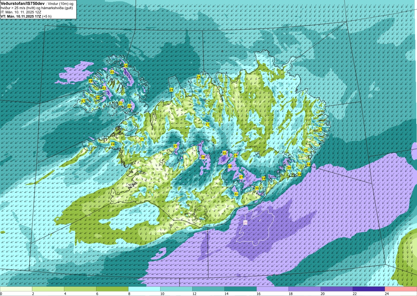The height and width of the screenshot is (296, 417).
Task: Click the '20' value on the legend scale
Action: pos(322,294)
